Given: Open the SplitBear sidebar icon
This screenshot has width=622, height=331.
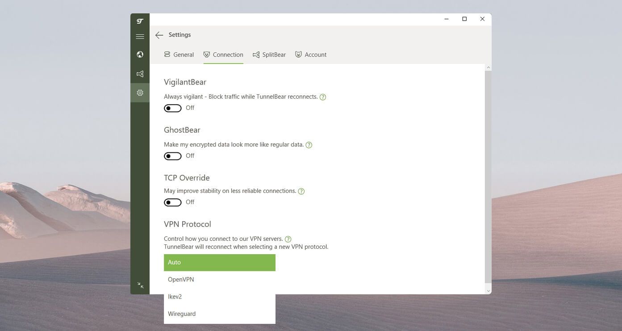Looking at the screenshot, I should coord(140,74).
